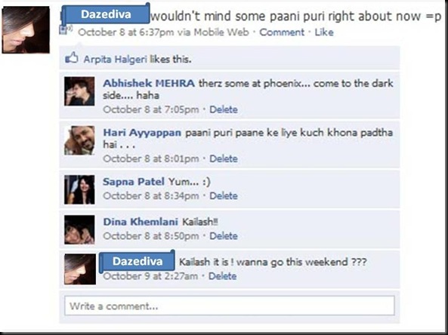Open the Dina Khemlani name link
Viewport: 448px width, 335px height.
tap(141, 222)
